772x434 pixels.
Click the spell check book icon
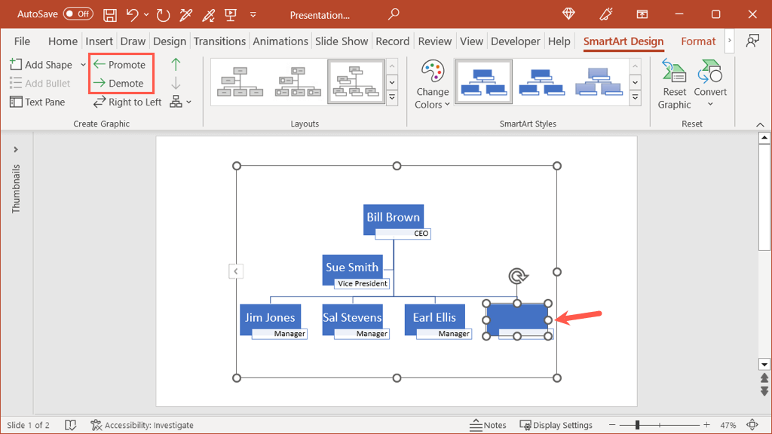(x=70, y=425)
